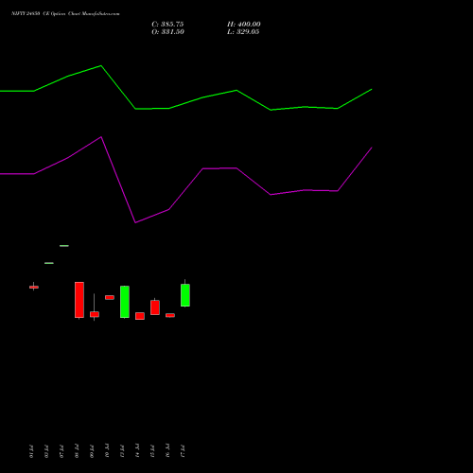Click the highest small green dash candle
The image size is (473, 473).
click(64, 246)
